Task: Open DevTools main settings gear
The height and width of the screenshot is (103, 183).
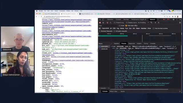Action: pos(174,19)
